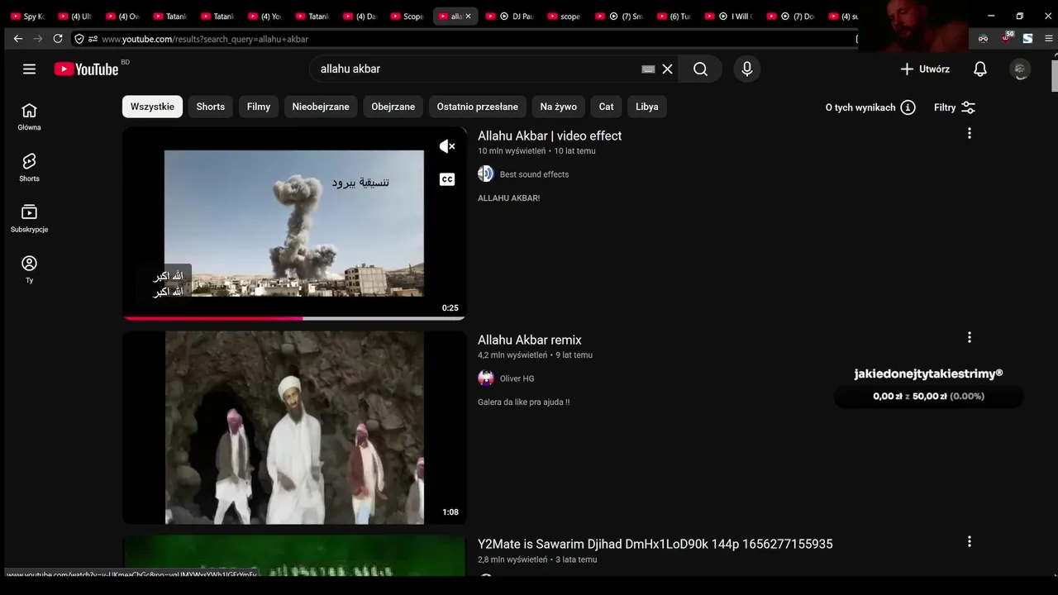
Task: Select the Shorts filter chip
Action: point(211,107)
